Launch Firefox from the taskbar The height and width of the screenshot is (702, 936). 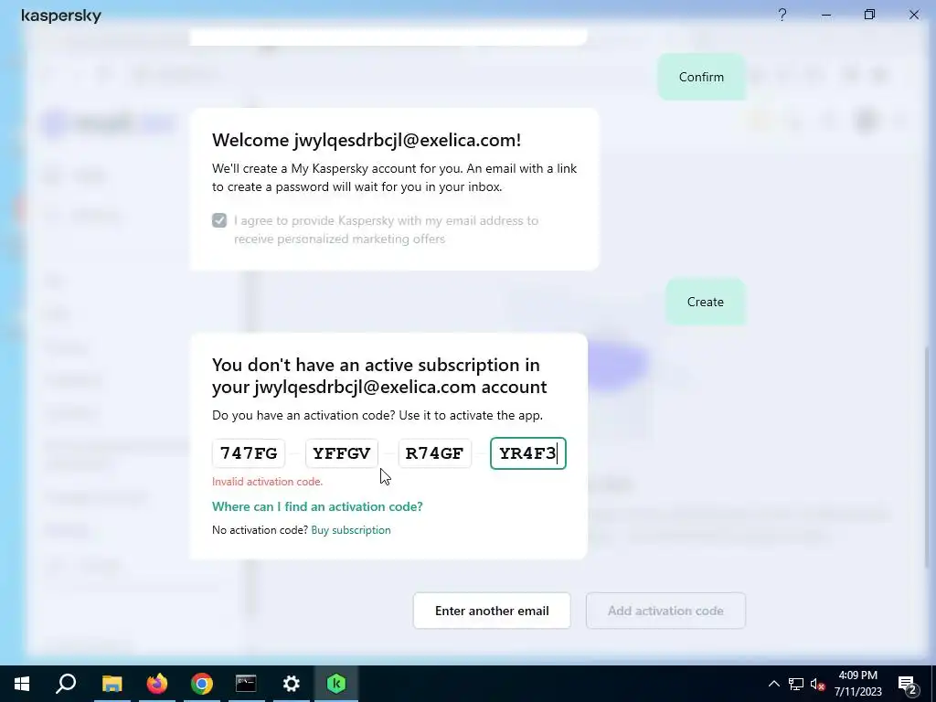(157, 684)
